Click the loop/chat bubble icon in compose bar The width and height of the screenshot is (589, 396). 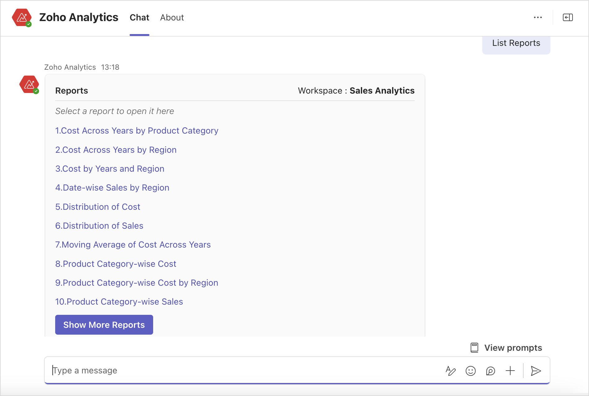tap(490, 371)
